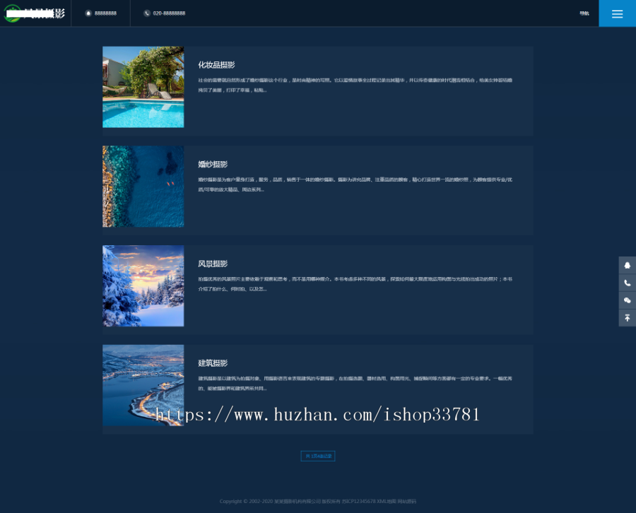Image resolution: width=636 pixels, height=513 pixels.
Task: Open the 婚纱摄影 article title
Action: [212, 164]
